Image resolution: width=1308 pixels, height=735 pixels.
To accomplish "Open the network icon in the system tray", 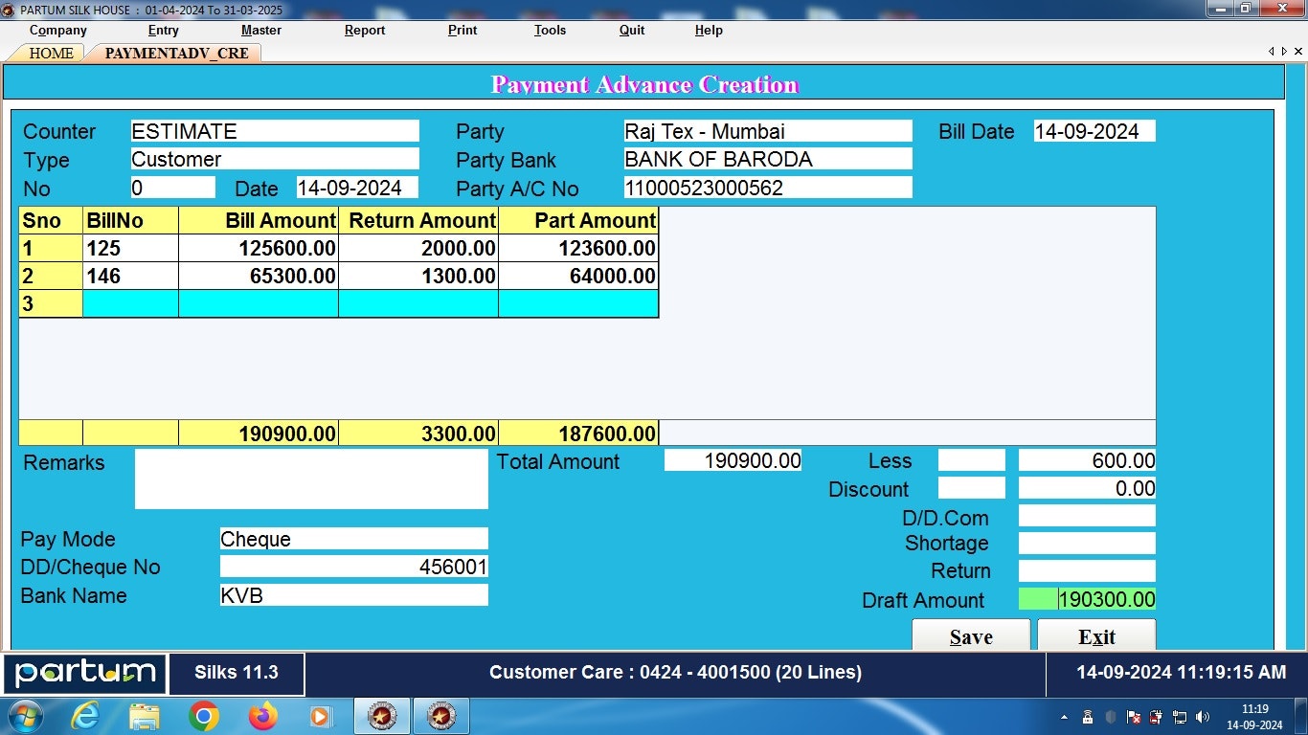I will (x=1178, y=715).
